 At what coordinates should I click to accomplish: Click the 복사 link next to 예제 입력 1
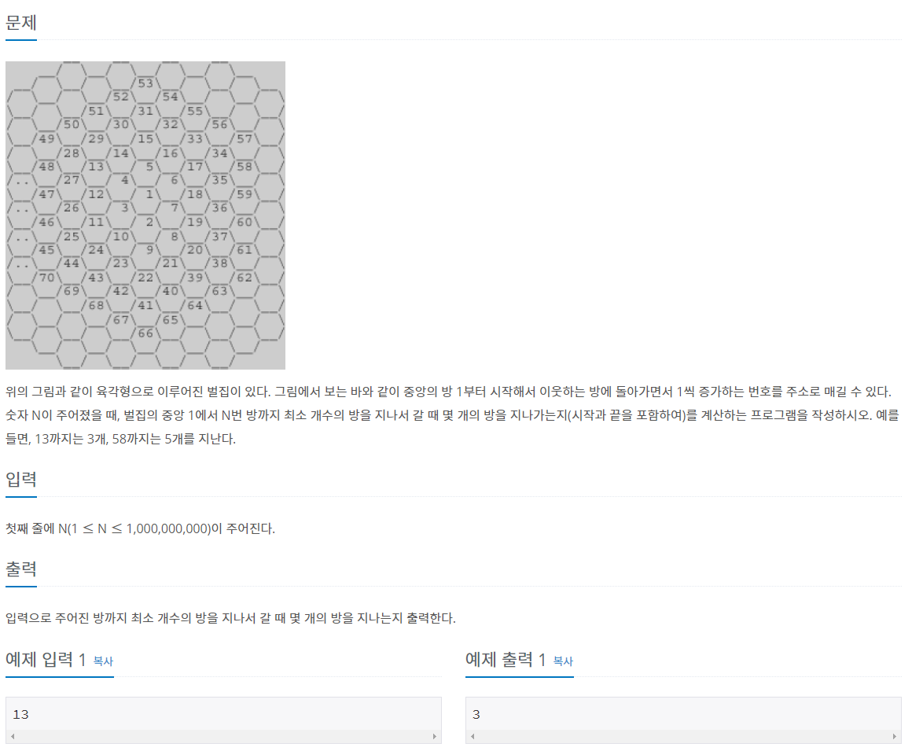103,661
